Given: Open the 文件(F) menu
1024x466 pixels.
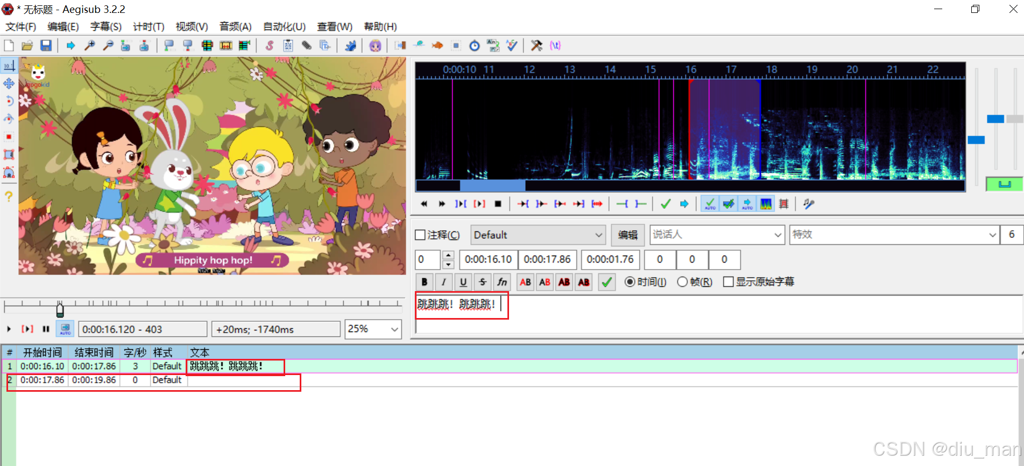Looking at the screenshot, I should click(x=20, y=27).
